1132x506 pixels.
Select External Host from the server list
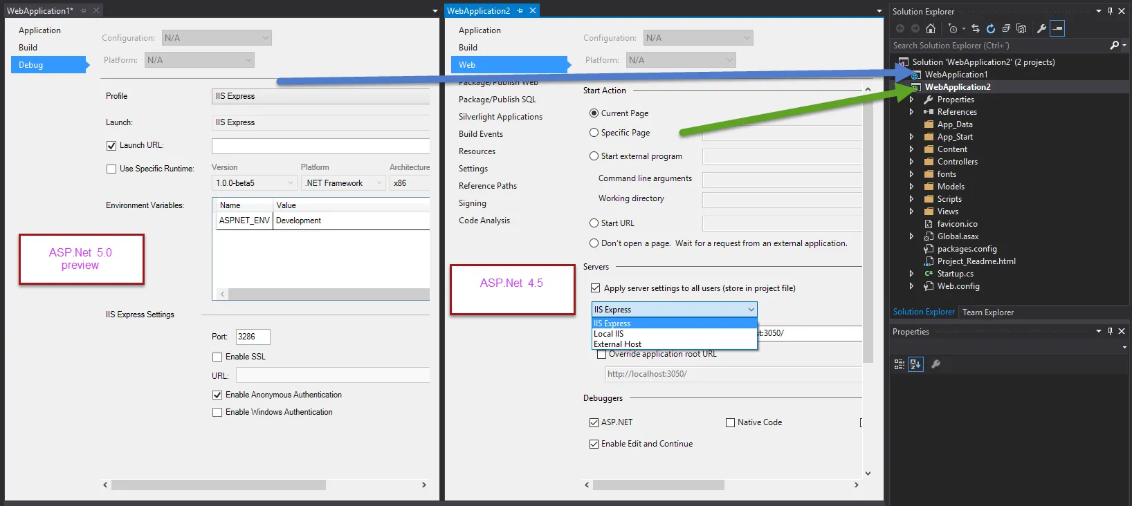click(675, 344)
